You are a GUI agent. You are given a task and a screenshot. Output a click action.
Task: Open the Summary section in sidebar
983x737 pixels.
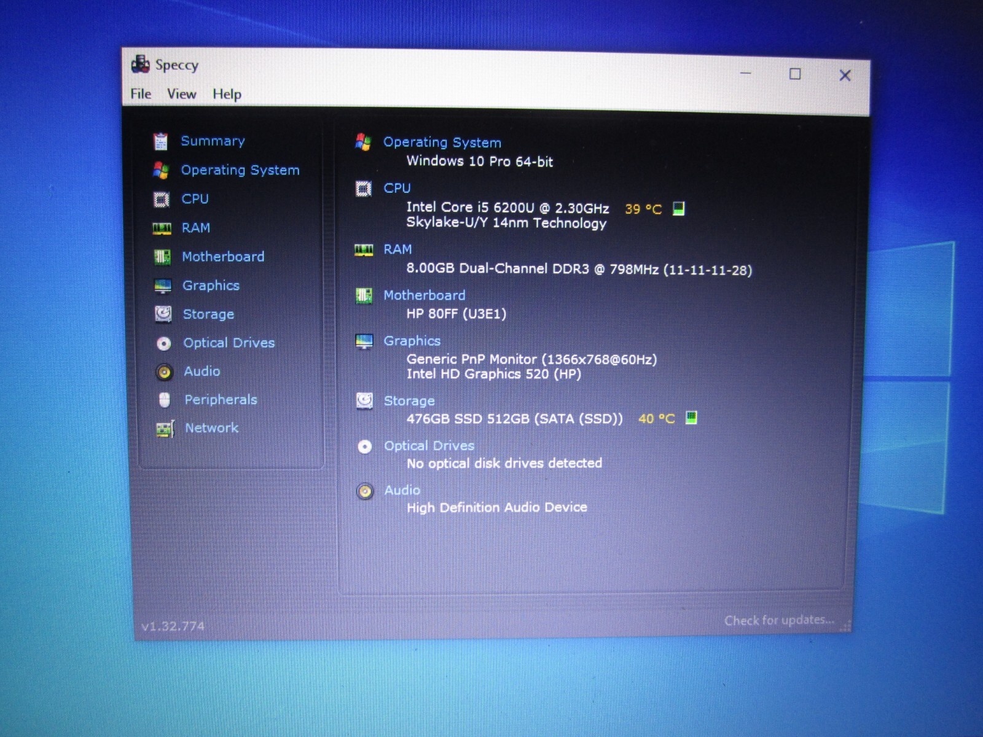213,141
